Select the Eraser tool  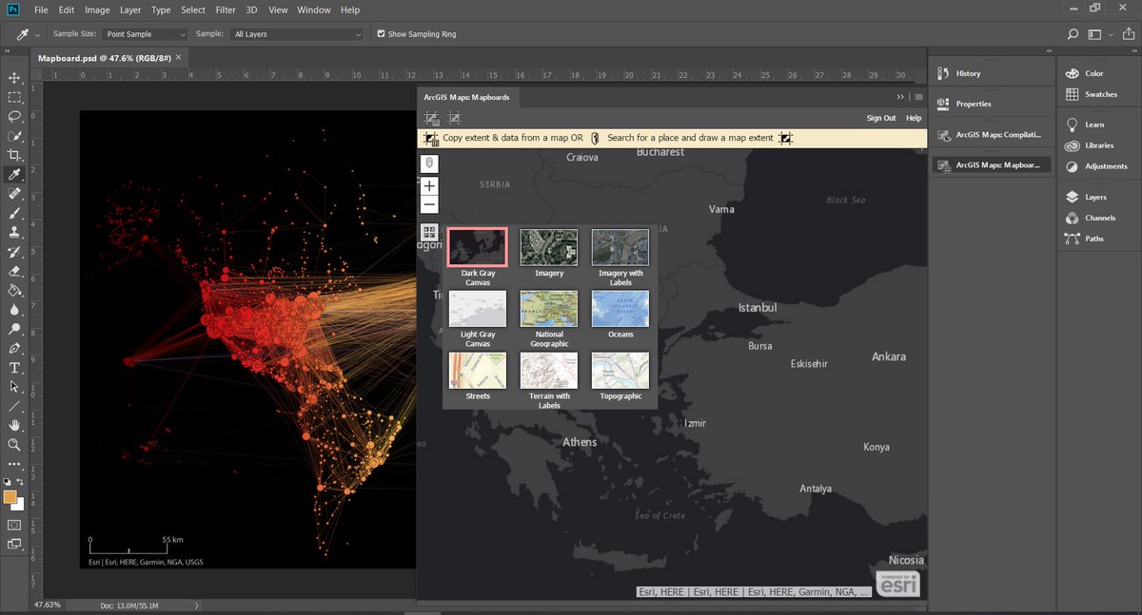[x=14, y=271]
